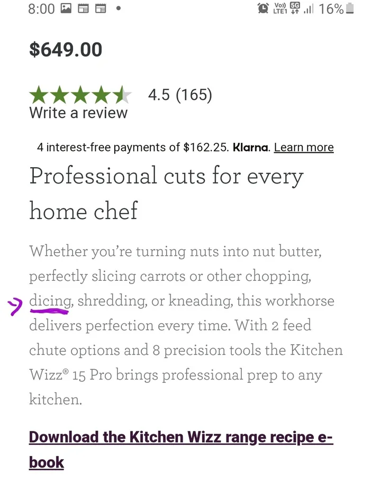Image resolution: width=381 pixels, height=485 pixels.
Task: Open Klarna's Learn more link
Action: [304, 147]
